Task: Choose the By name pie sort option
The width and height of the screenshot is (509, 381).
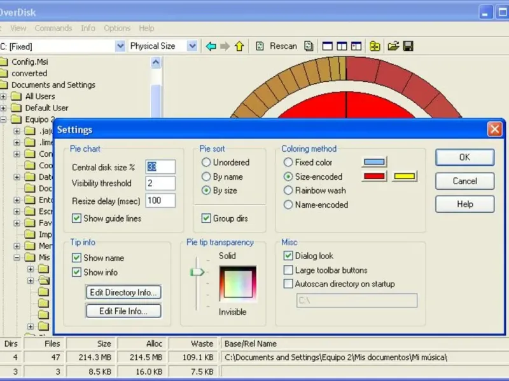Action: pos(206,177)
